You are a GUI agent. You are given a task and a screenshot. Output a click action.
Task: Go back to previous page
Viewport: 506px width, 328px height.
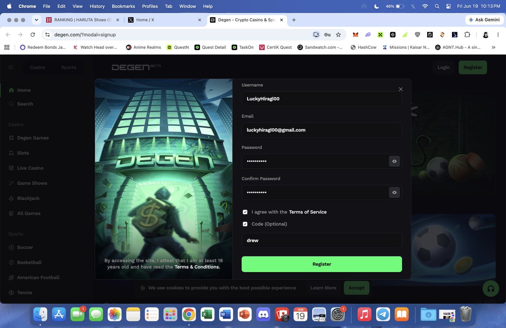8,34
